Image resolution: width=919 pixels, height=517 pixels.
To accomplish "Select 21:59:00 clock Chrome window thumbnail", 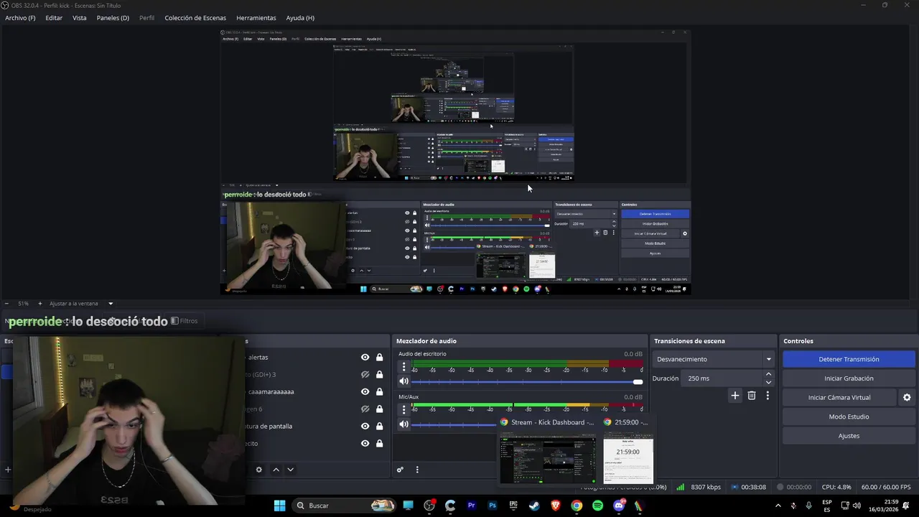I will [628, 450].
